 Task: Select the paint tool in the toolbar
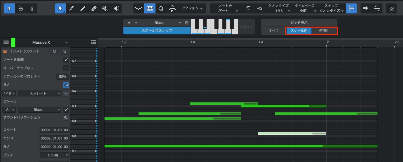click(x=71, y=8)
